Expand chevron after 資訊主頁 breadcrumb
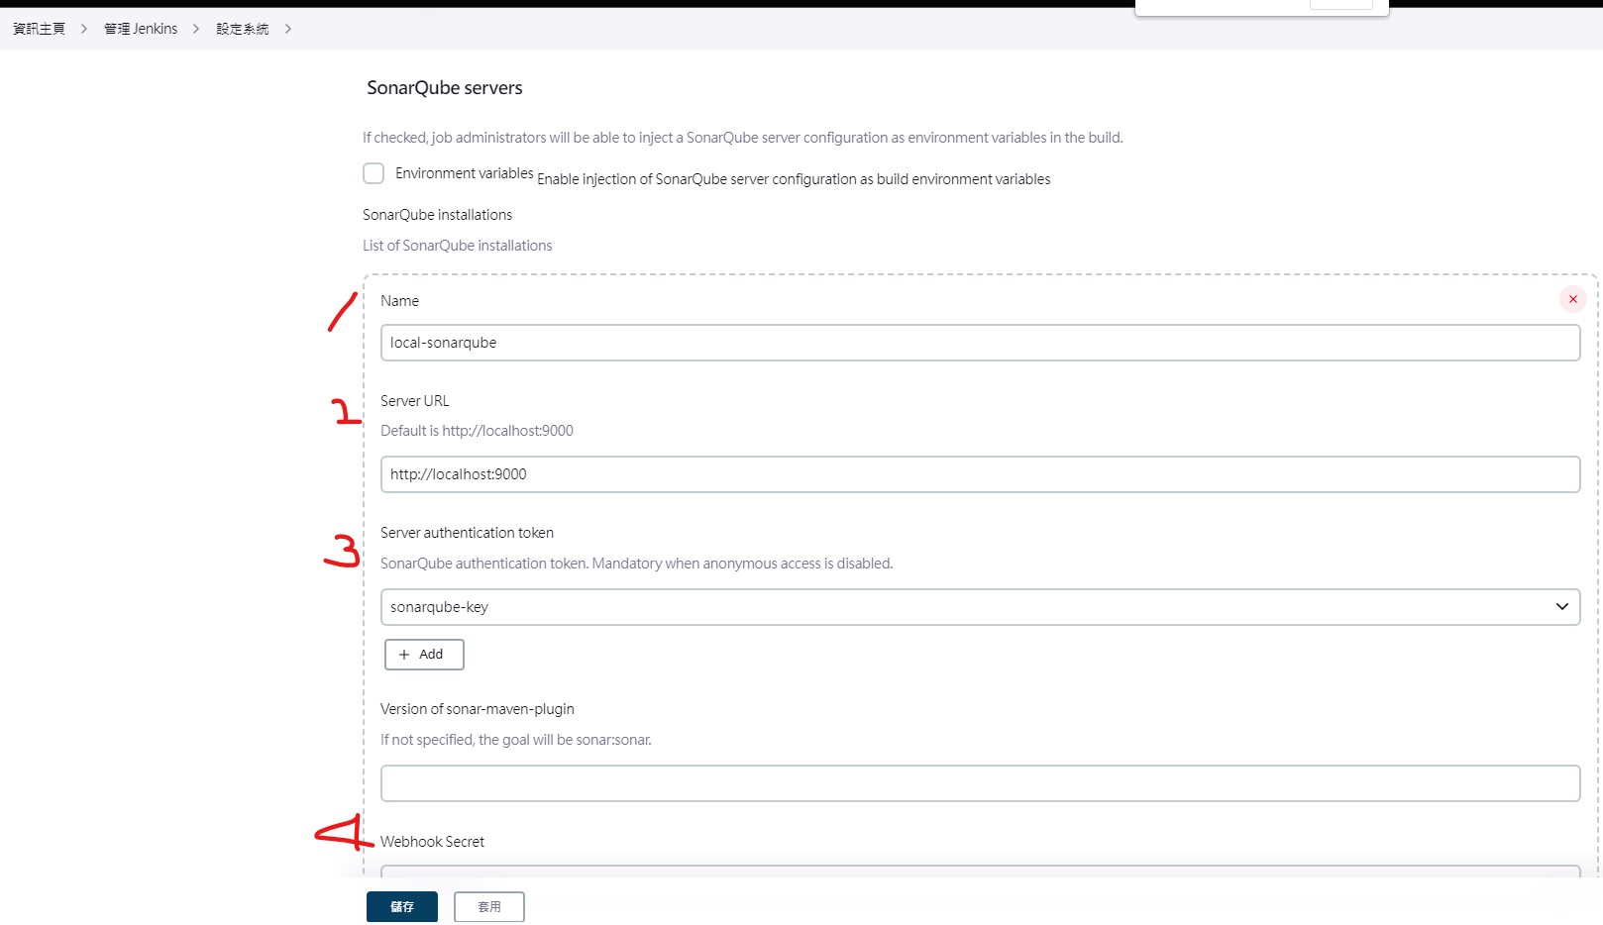1603x925 pixels. (x=84, y=29)
